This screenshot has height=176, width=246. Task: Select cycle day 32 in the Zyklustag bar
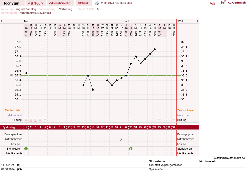click(x=174, y=127)
